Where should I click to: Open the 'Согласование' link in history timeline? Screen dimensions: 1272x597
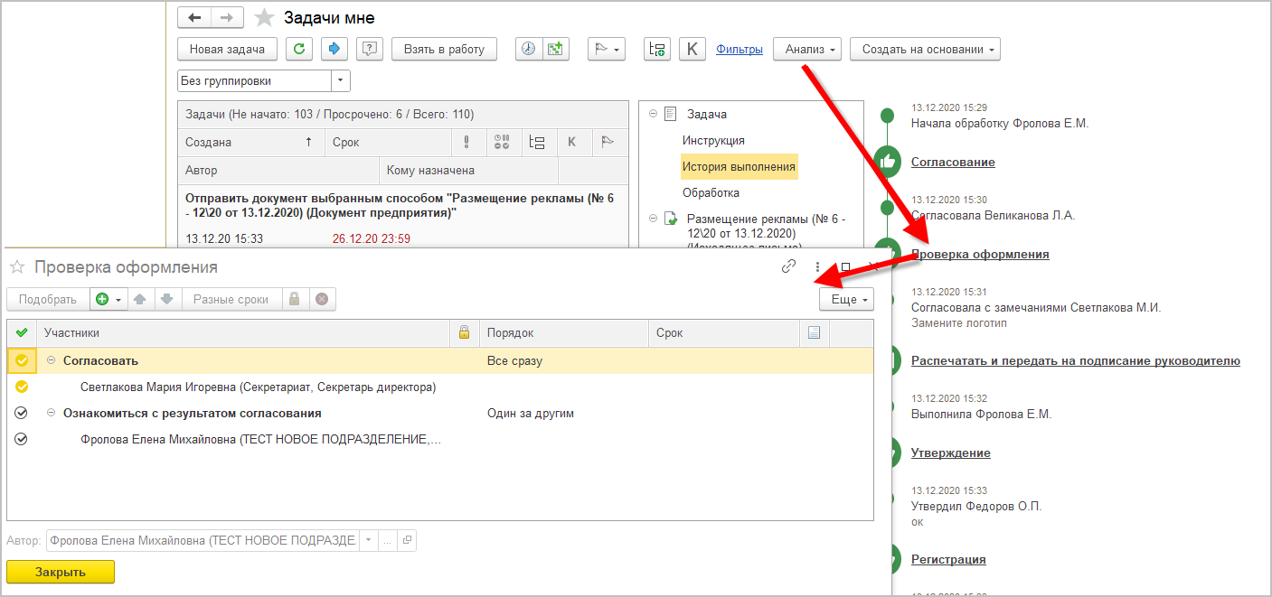pos(953,162)
